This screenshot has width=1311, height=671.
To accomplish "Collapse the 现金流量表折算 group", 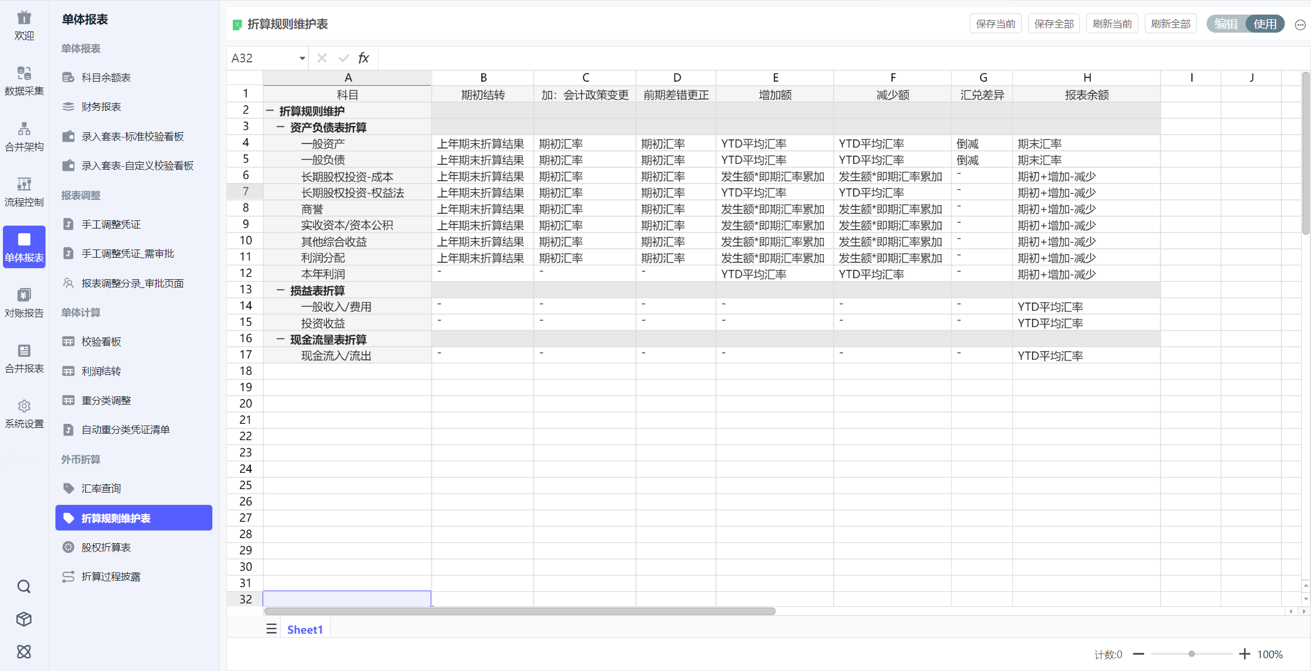I will [x=281, y=339].
